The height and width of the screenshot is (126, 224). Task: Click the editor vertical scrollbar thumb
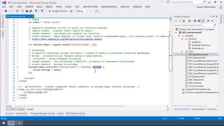coord(170,53)
